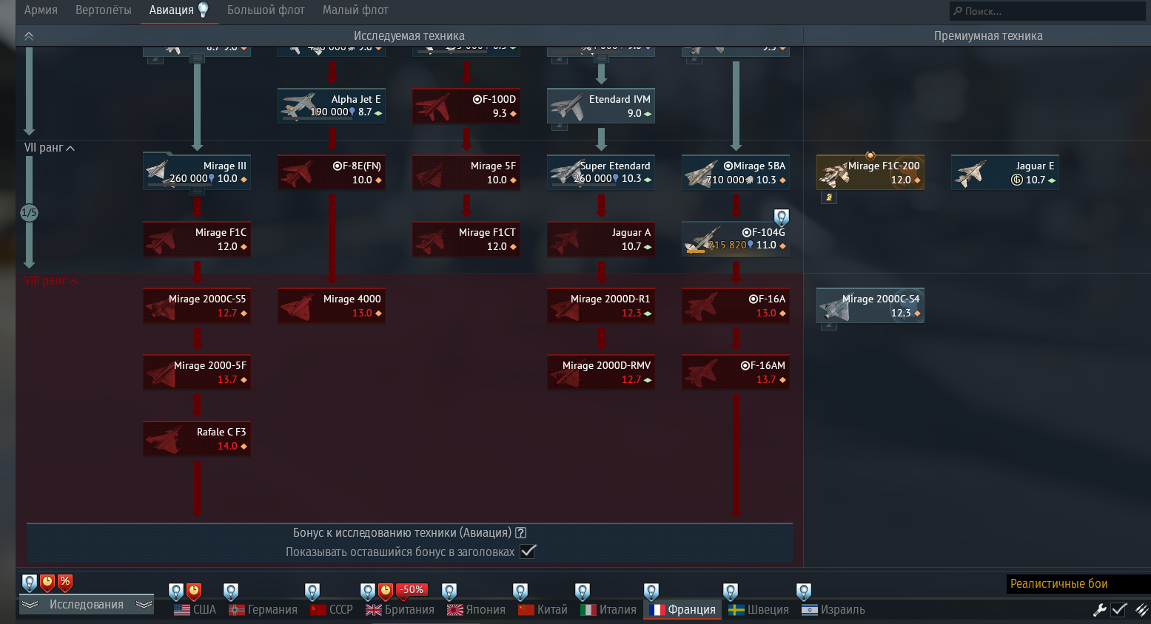Click the -50% discount badge above Британия
The image size is (1151, 624).
click(x=412, y=590)
